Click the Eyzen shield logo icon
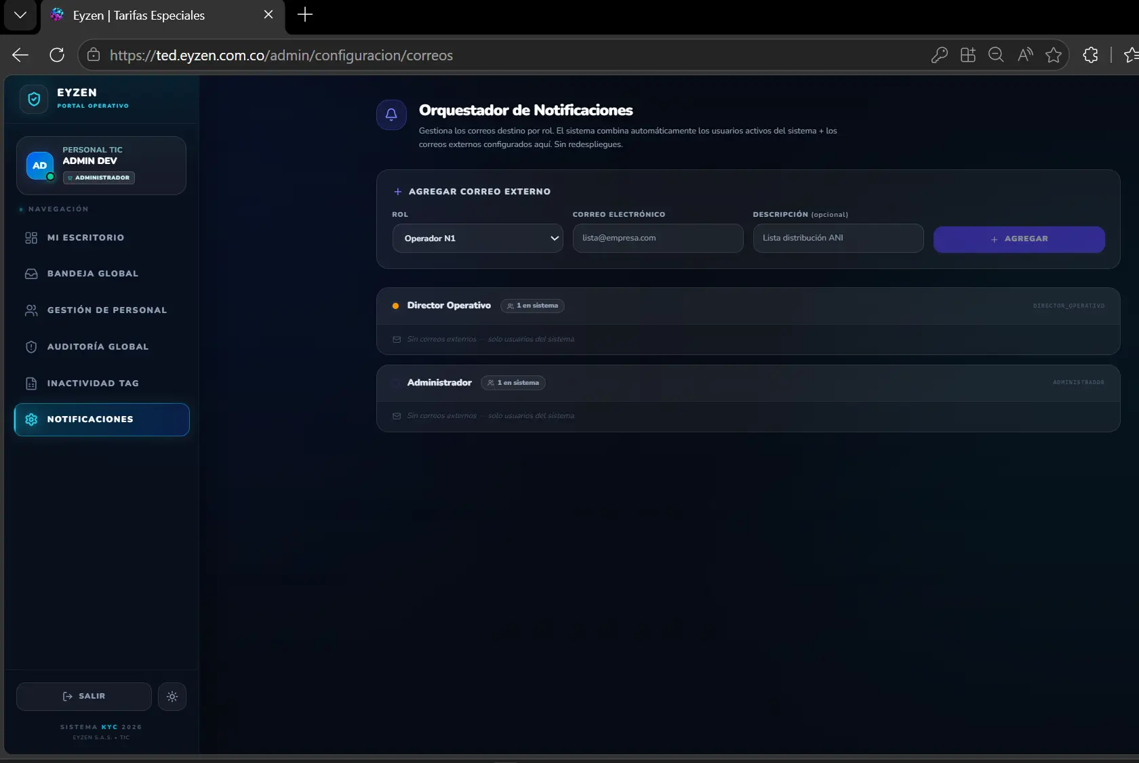 pos(34,99)
